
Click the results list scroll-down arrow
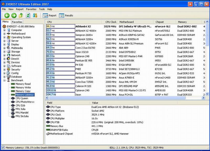[207, 94]
